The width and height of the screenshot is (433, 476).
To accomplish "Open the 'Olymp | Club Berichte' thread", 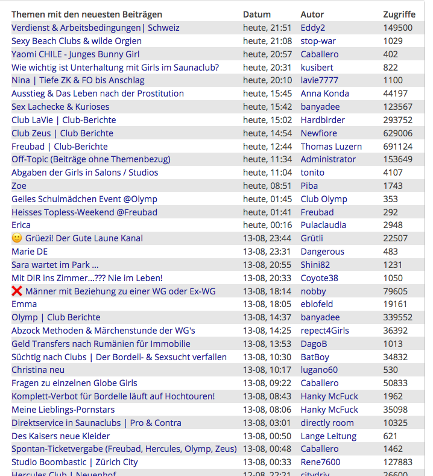I will point(56,317).
